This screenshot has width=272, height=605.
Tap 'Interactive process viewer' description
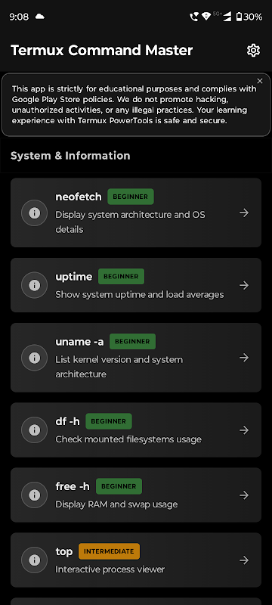pyautogui.click(x=110, y=569)
